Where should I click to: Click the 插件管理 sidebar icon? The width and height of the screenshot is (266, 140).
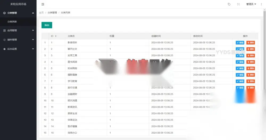(x=5, y=40)
